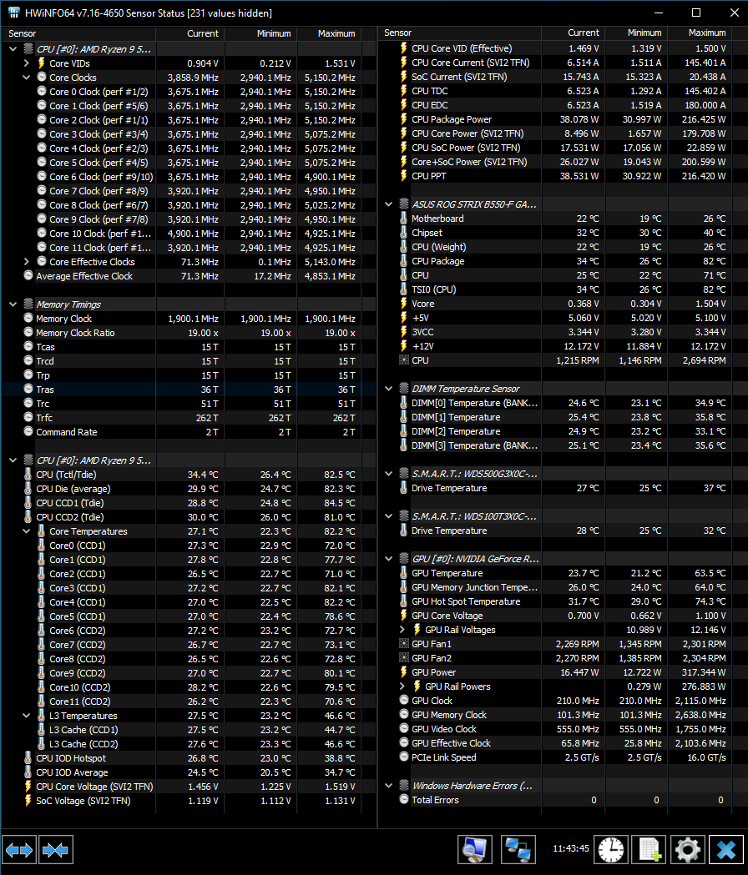Open sensor settings gear icon

click(688, 849)
